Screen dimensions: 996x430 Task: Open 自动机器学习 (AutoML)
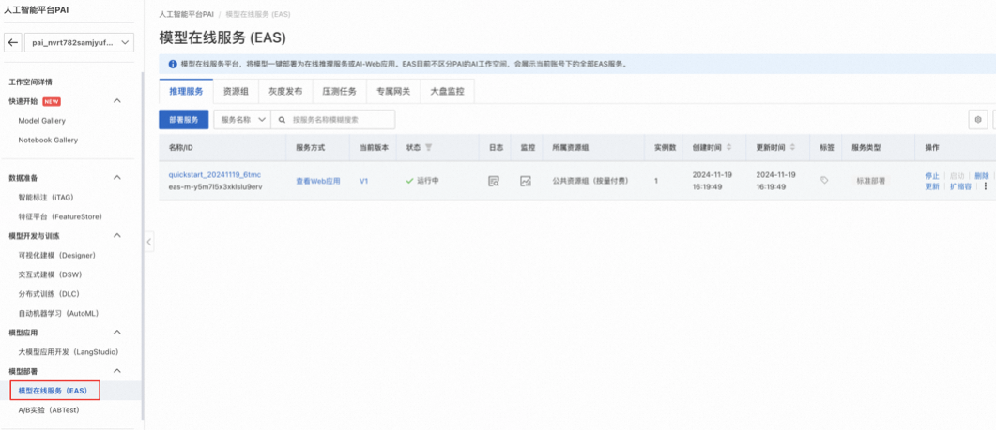coord(58,313)
